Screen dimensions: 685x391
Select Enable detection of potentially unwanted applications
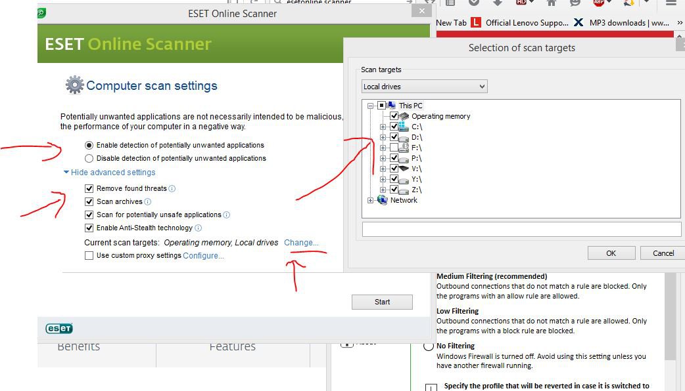tap(89, 145)
